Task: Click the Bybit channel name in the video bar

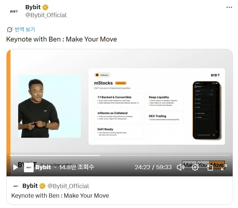Action: click(43, 167)
